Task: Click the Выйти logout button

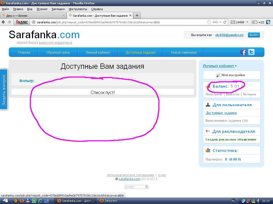Action: 254,35
